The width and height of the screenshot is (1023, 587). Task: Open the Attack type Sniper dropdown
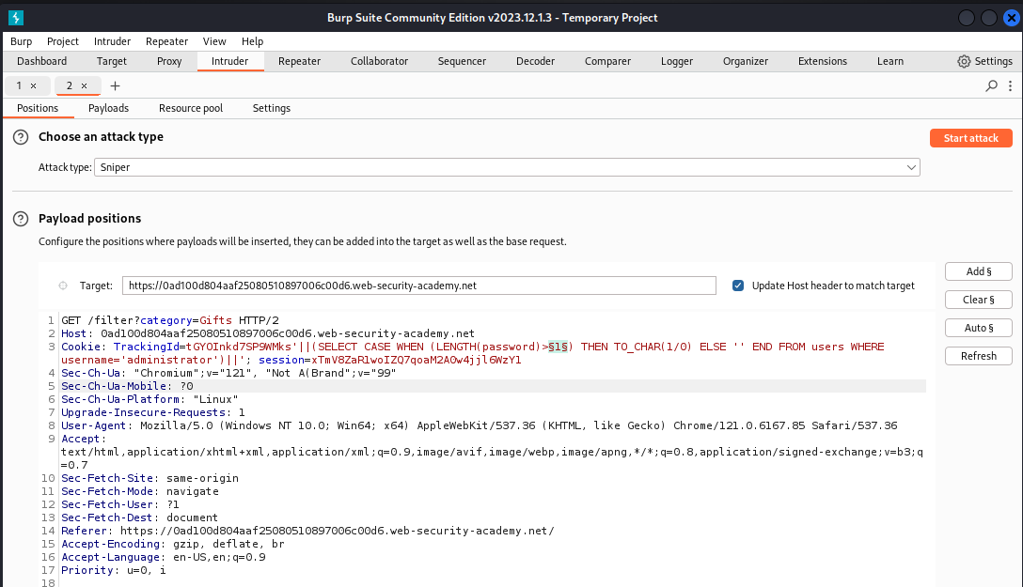(507, 167)
